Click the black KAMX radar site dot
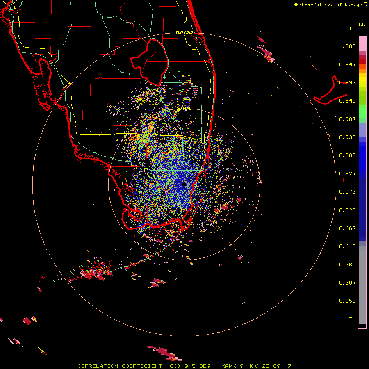369x369 pixels. (x=184, y=184)
